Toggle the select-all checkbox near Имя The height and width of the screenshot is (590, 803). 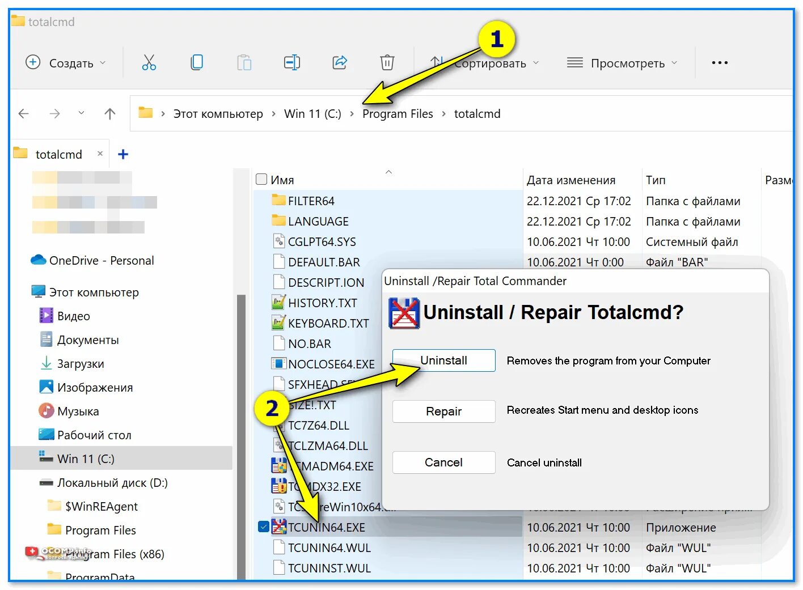tap(261, 180)
